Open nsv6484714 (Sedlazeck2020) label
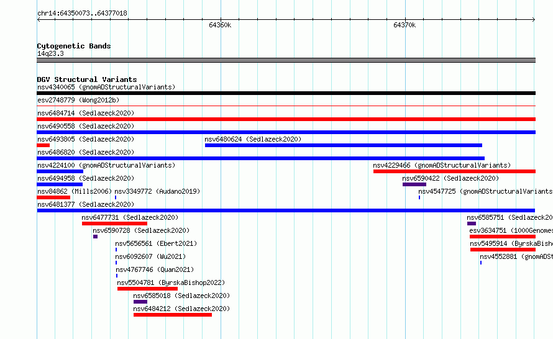The width and height of the screenshot is (553, 339). [86, 113]
